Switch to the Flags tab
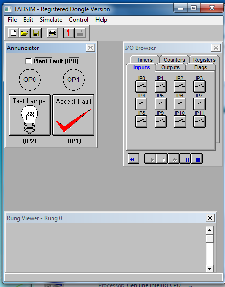The width and height of the screenshot is (225, 287). coord(201,67)
